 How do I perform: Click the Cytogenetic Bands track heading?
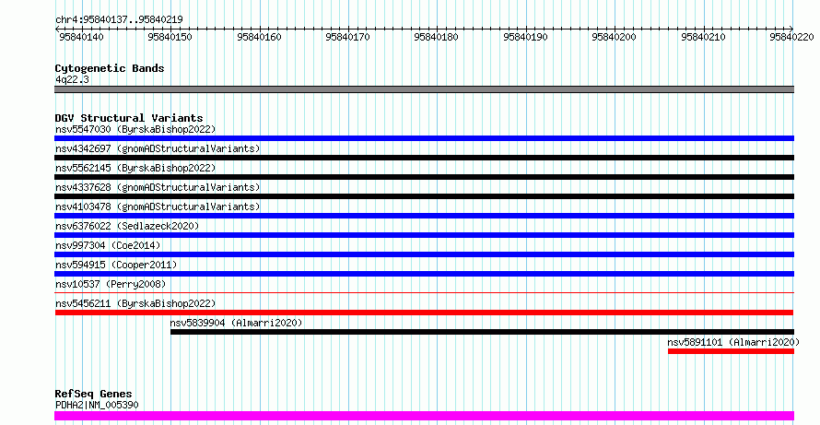point(110,68)
